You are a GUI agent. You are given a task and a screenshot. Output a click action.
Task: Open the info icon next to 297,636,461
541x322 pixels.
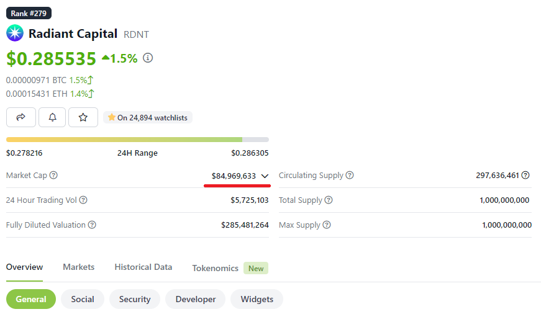pos(525,175)
